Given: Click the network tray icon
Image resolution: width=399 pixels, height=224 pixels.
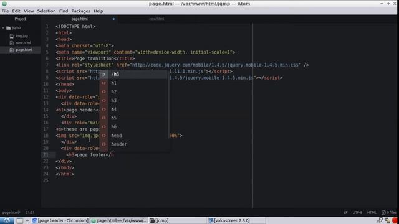Looking at the screenshot, I should point(380,220).
